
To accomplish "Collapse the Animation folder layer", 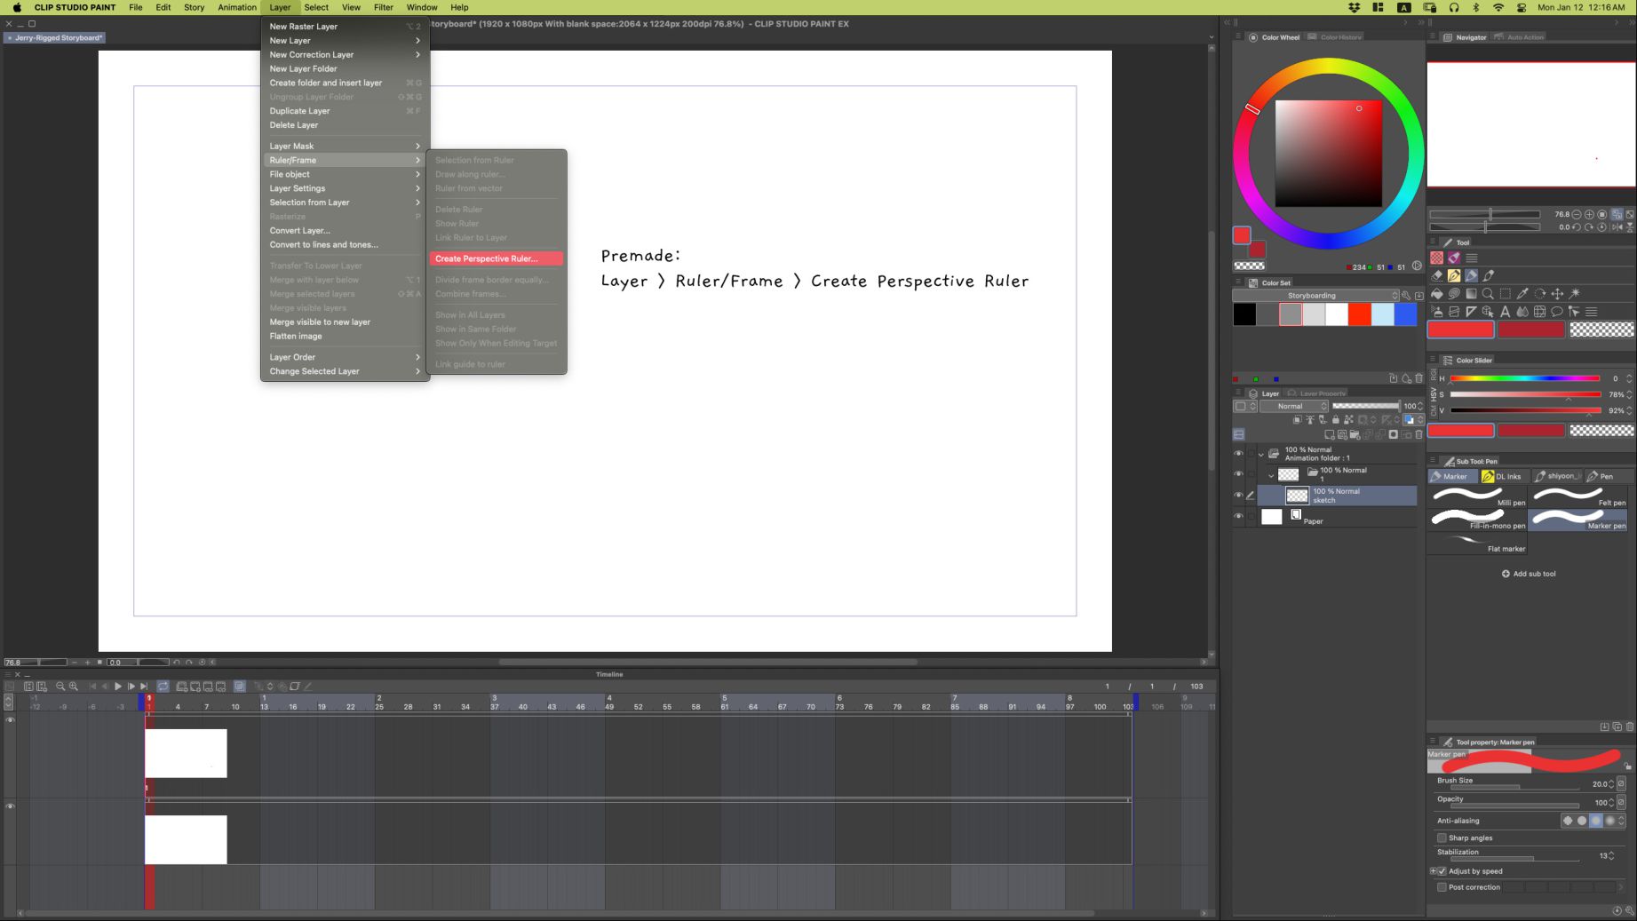I will pyautogui.click(x=1260, y=454).
